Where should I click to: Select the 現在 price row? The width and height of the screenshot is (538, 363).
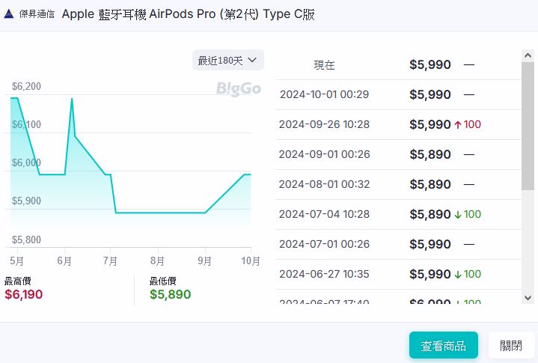click(x=397, y=65)
